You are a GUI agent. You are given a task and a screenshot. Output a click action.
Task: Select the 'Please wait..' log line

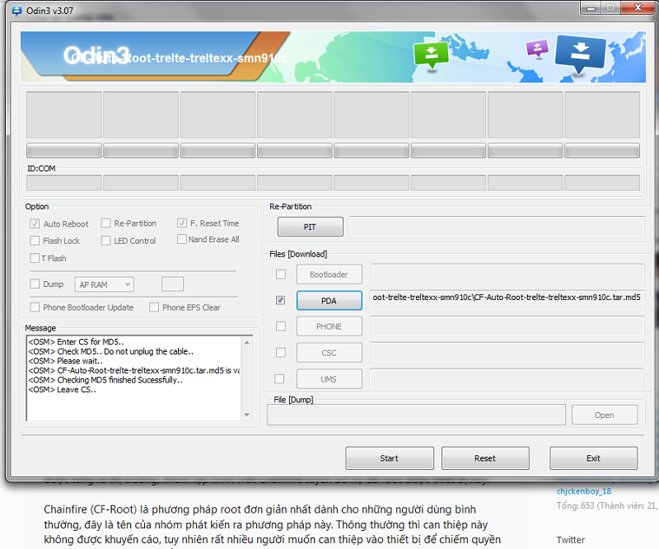(x=65, y=361)
